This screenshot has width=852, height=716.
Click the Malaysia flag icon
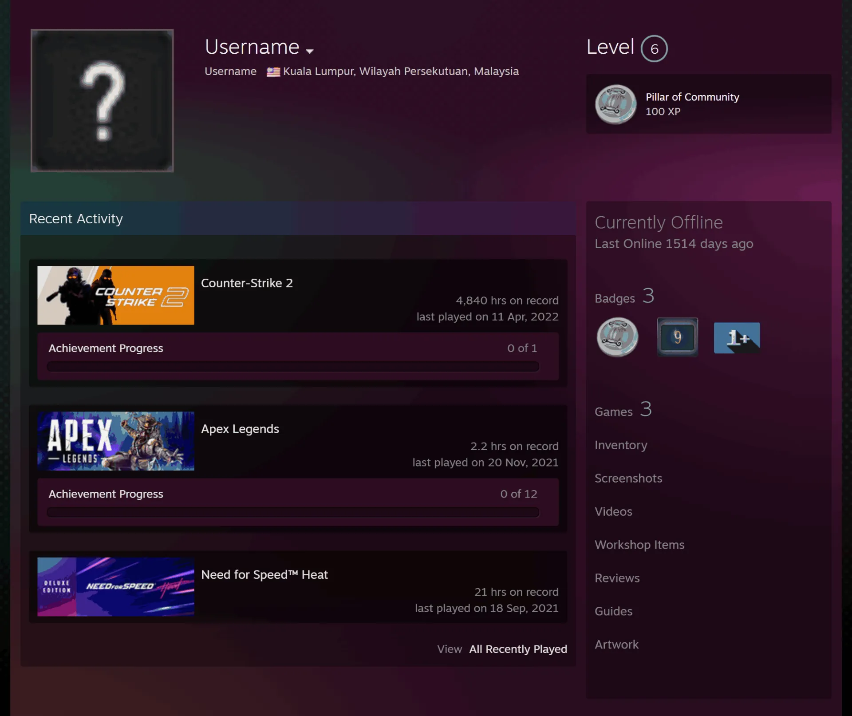(x=273, y=71)
